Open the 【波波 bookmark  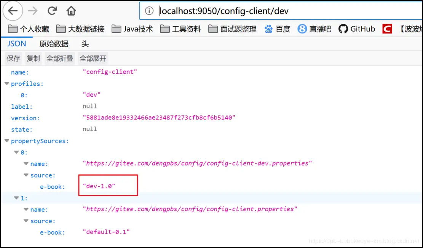coord(410,29)
